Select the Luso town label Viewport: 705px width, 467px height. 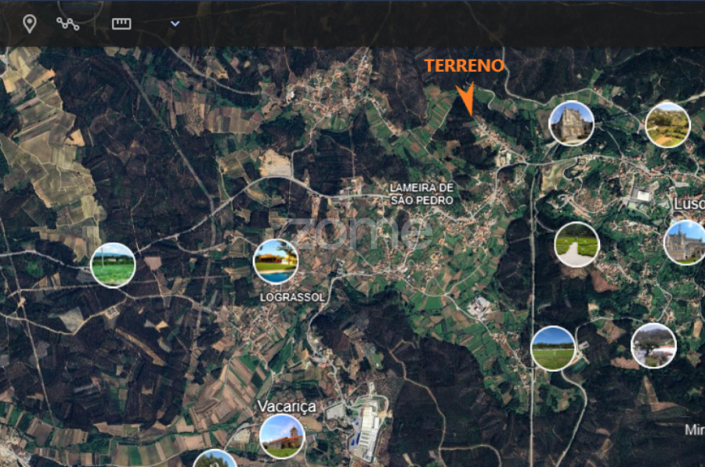(688, 204)
